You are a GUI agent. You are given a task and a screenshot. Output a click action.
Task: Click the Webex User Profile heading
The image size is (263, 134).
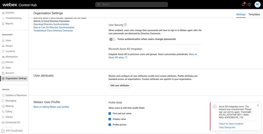(47, 102)
